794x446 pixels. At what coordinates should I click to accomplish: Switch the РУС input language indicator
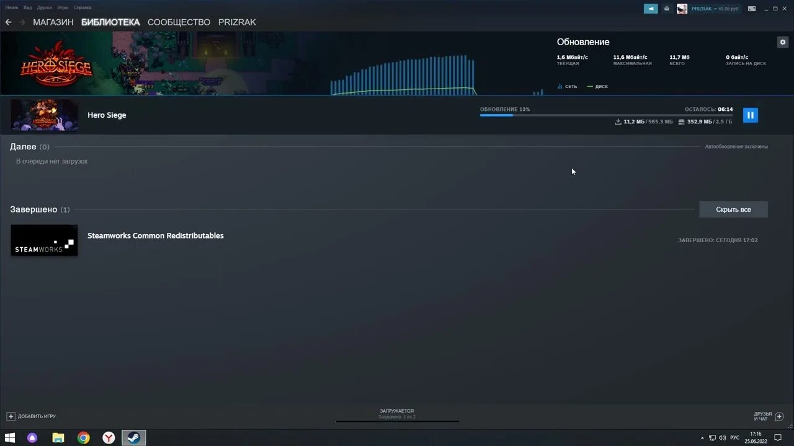pyautogui.click(x=734, y=438)
